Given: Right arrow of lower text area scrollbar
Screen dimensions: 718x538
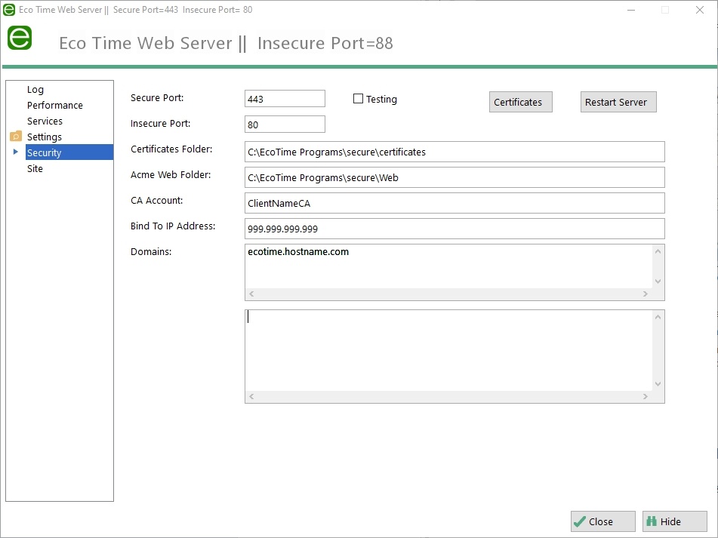Looking at the screenshot, I should 646,397.
